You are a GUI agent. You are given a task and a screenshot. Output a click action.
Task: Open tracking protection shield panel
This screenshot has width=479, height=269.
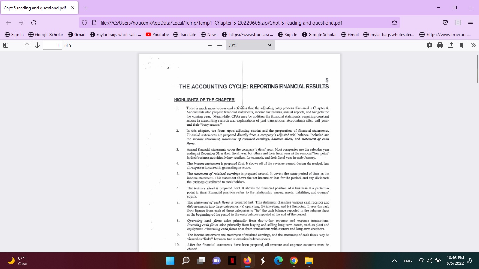point(84,23)
